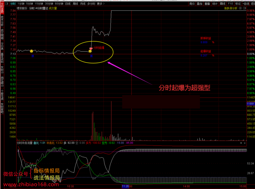Open the 周线 weekly chart
This screenshot has height=189, width=255.
pyautogui.click(x=75, y=4)
